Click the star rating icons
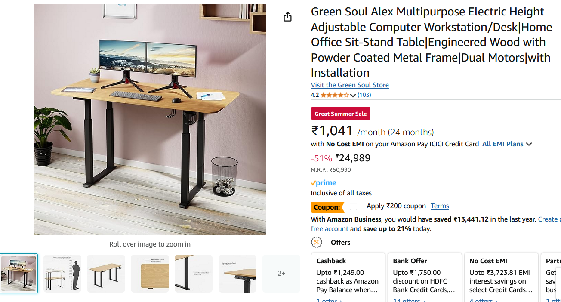 334,95
